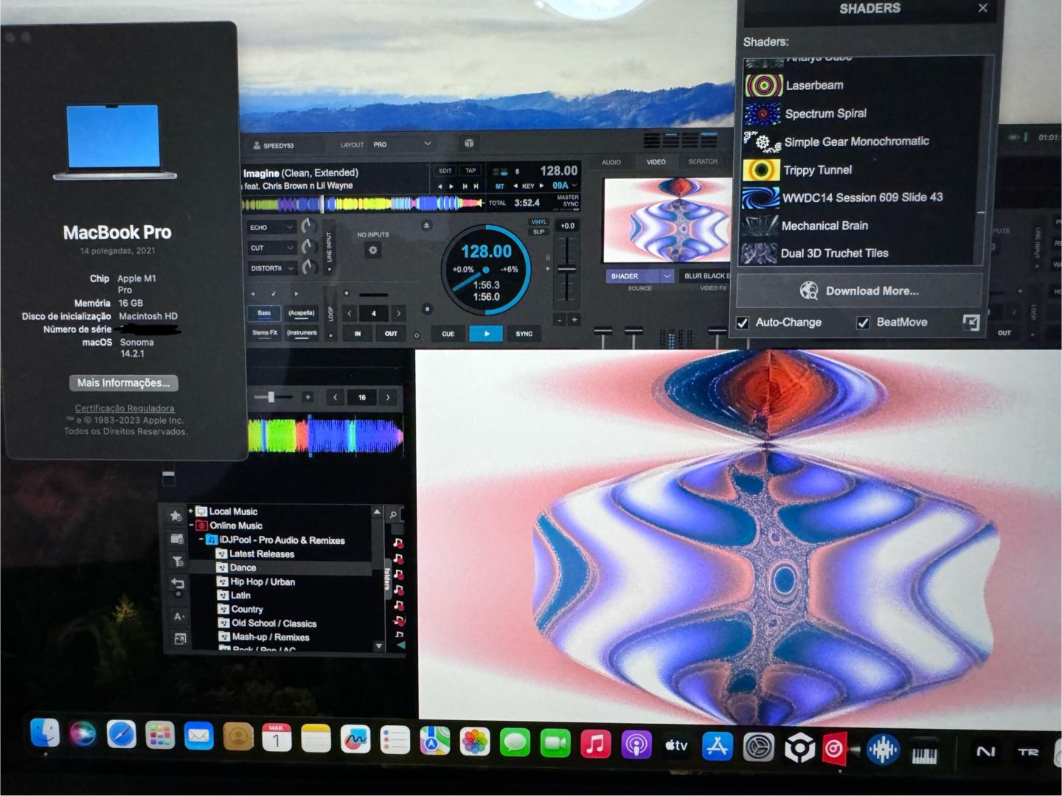Collapse the Online Music tree node
The width and height of the screenshot is (1062, 796).
tap(191, 526)
